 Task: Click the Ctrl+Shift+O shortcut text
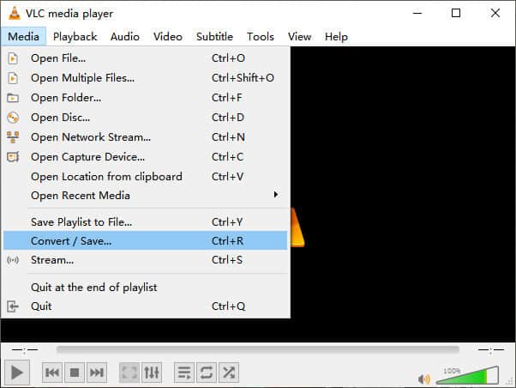click(x=243, y=78)
